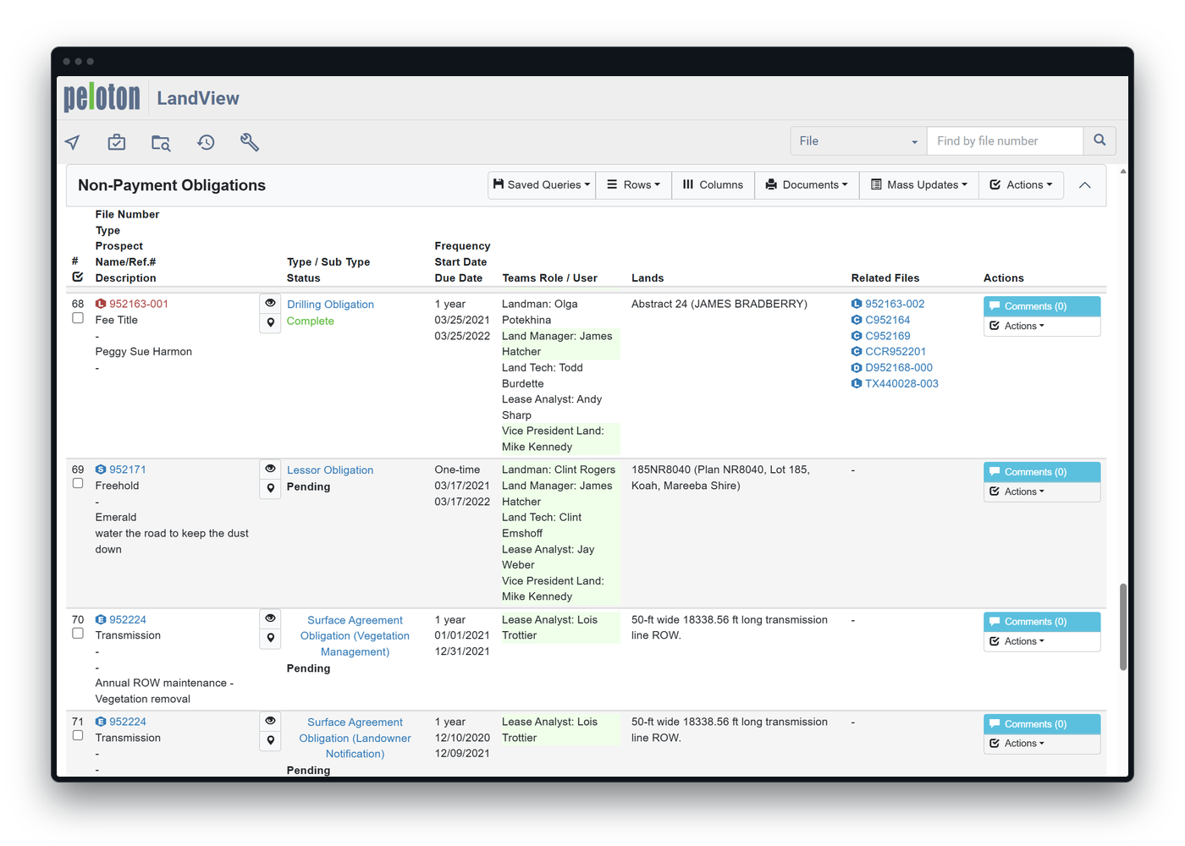Screen dimensions: 1185x846
Task: Click the map pin icon for row 69
Action: (x=270, y=488)
